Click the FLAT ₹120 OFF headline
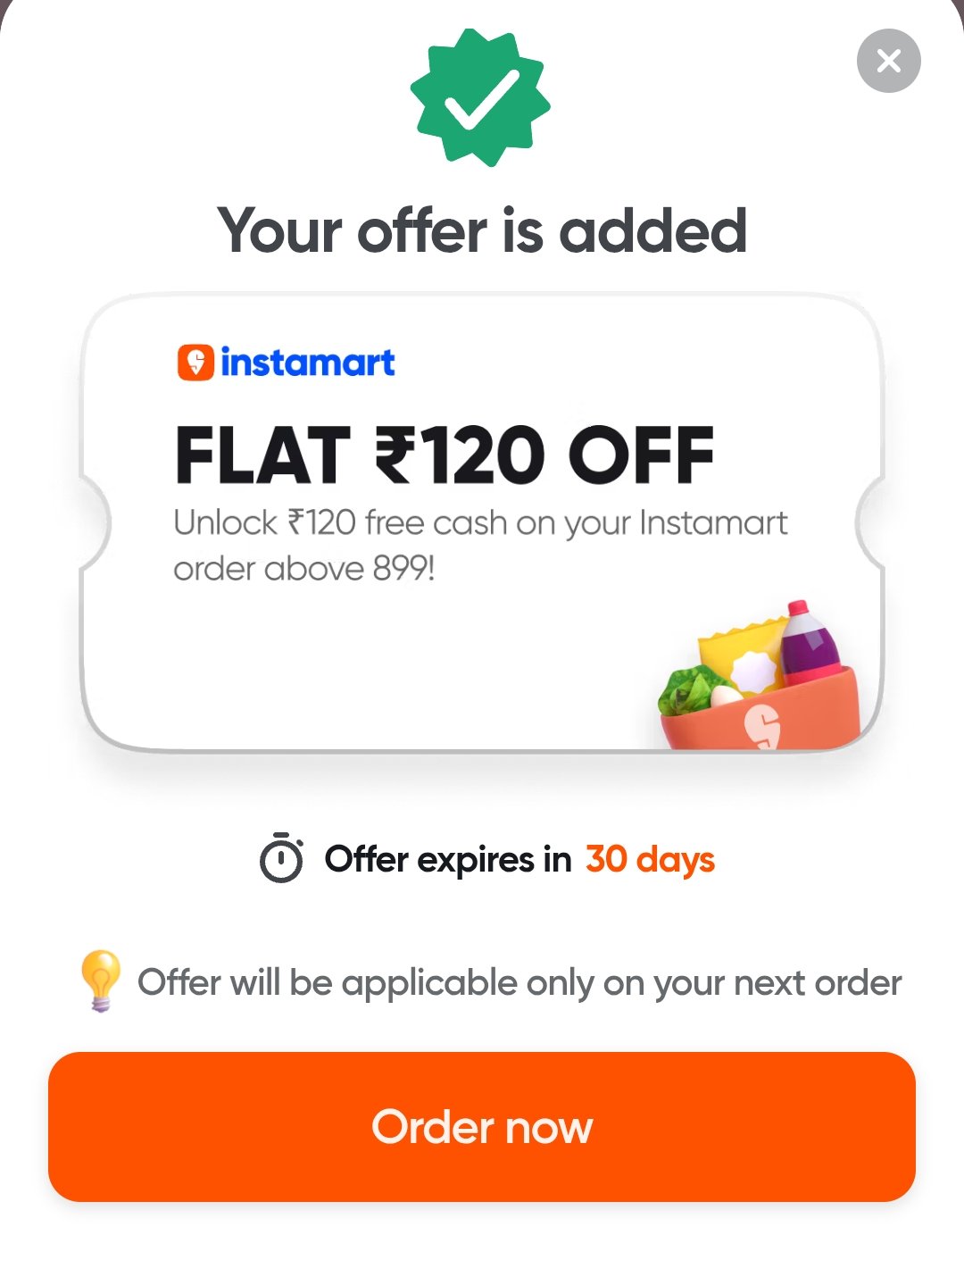Image resolution: width=964 pixels, height=1277 pixels. click(445, 455)
